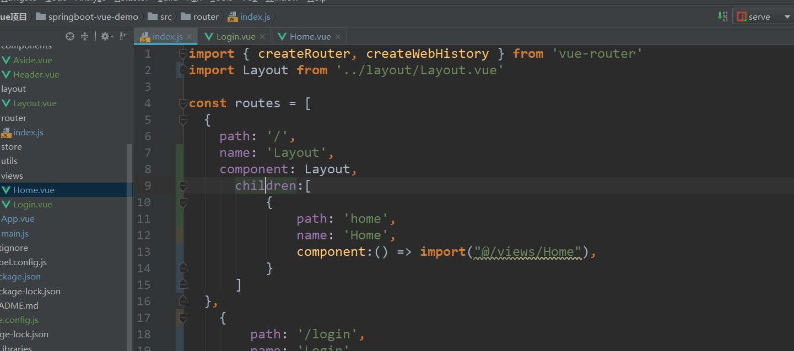This screenshot has height=351, width=794.
Task: Click the vue项目 breadcrumb root
Action: tap(13, 17)
